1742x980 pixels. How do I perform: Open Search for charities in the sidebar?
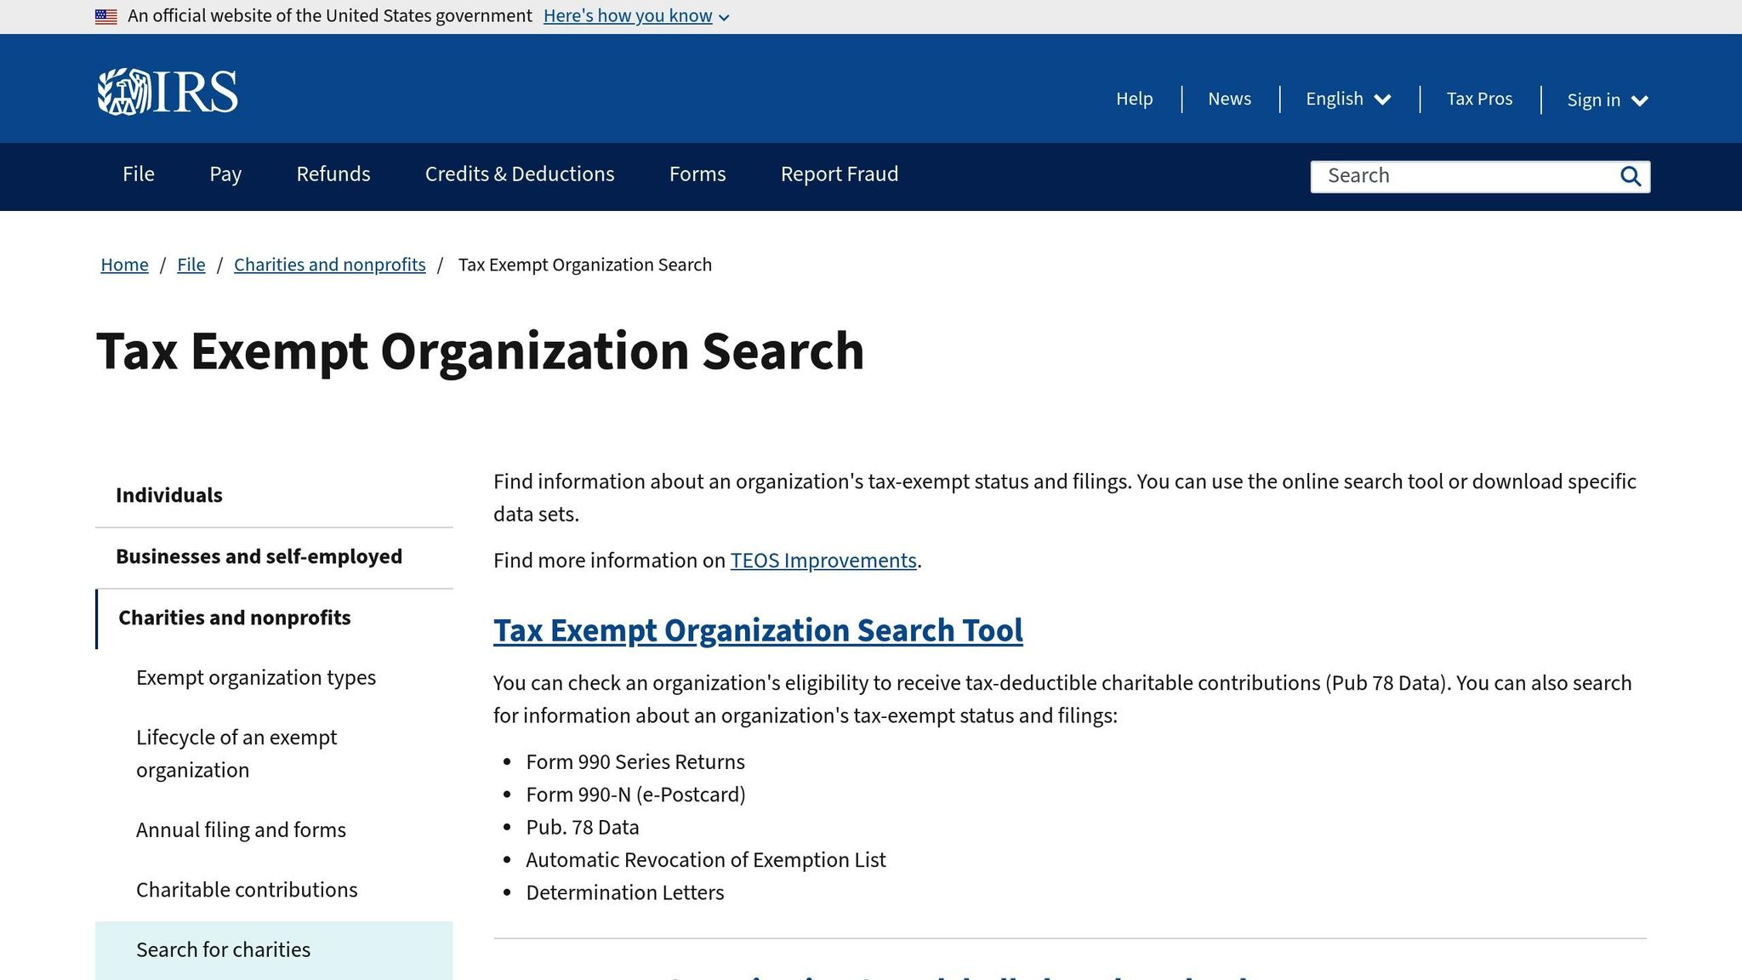point(222,949)
